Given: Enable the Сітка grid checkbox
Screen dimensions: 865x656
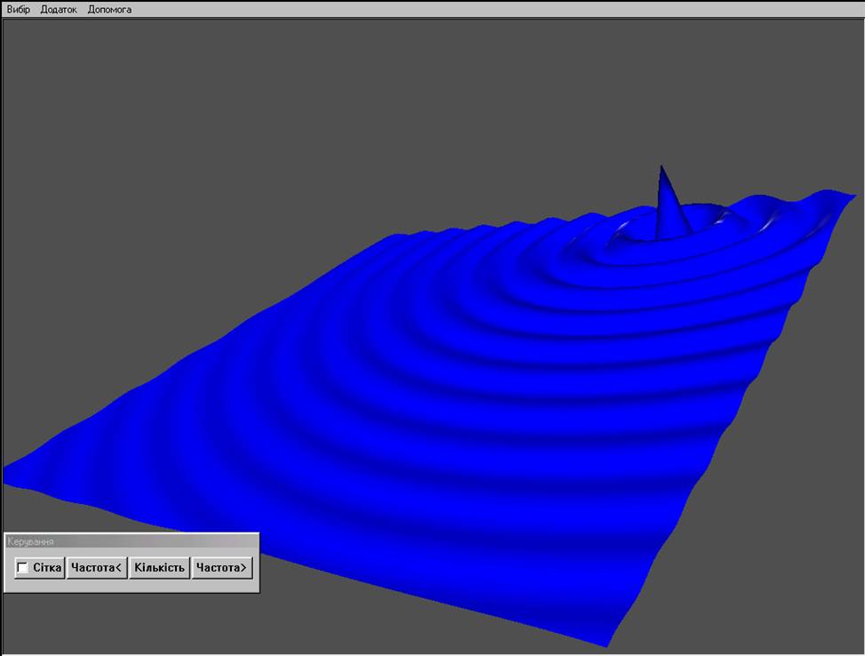Looking at the screenshot, I should (22, 568).
